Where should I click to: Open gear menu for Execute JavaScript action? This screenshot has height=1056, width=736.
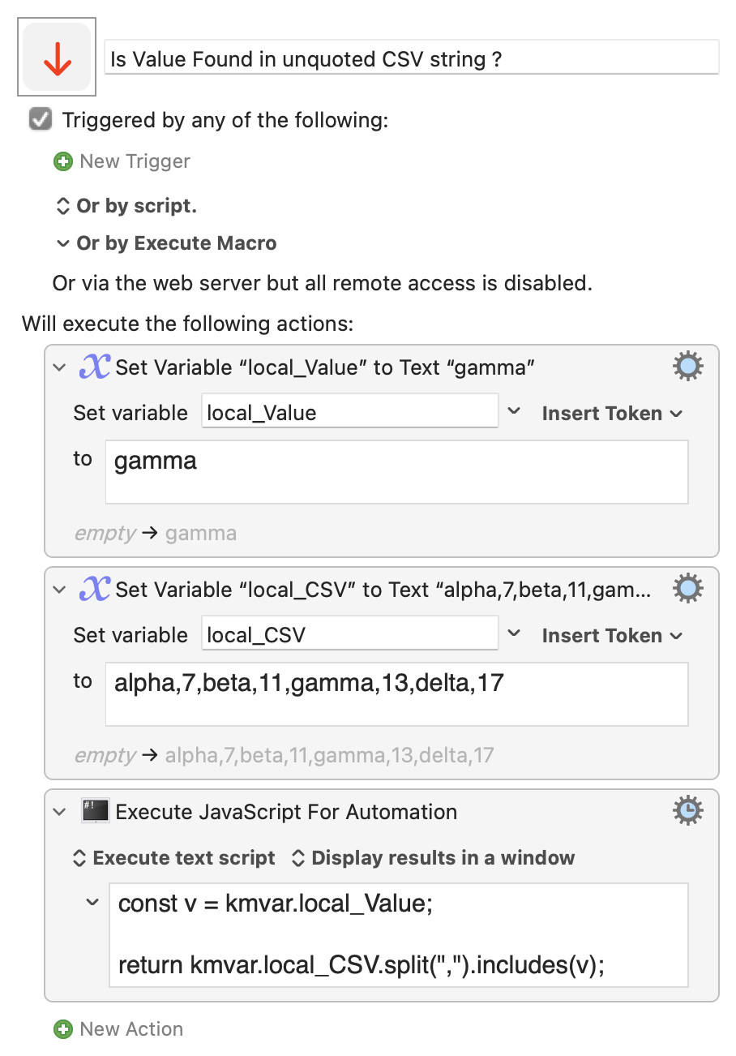pos(688,811)
